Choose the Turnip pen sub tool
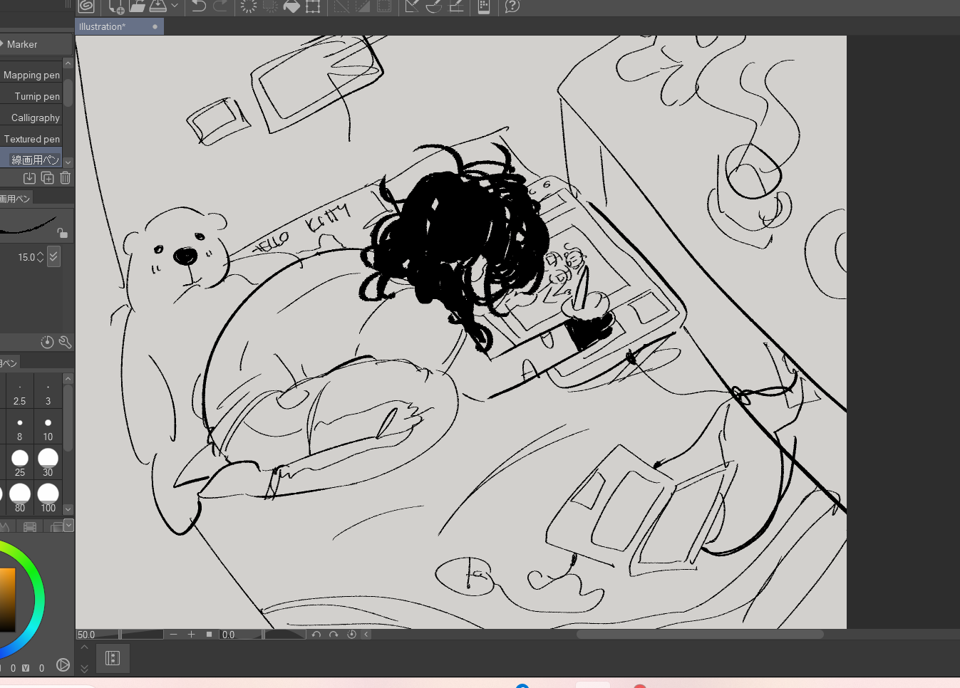The width and height of the screenshot is (960, 688). tap(37, 96)
